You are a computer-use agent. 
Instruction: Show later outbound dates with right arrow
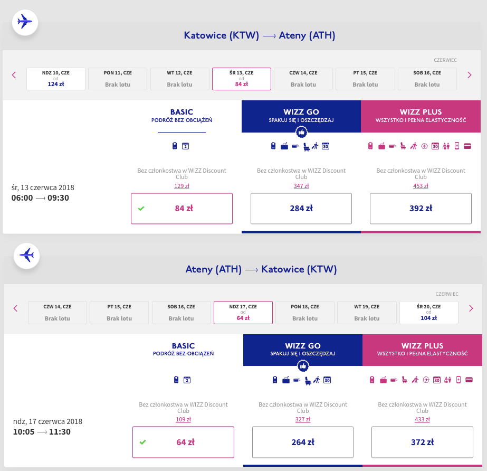point(469,75)
